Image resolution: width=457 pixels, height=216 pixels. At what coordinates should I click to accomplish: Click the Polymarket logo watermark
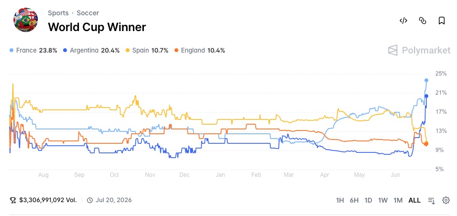click(x=419, y=50)
